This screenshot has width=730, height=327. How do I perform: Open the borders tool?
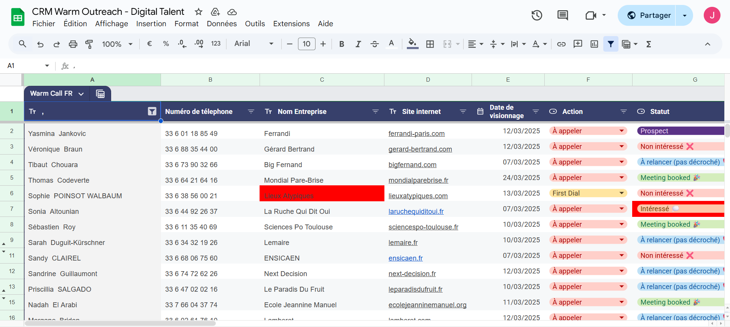coord(430,44)
